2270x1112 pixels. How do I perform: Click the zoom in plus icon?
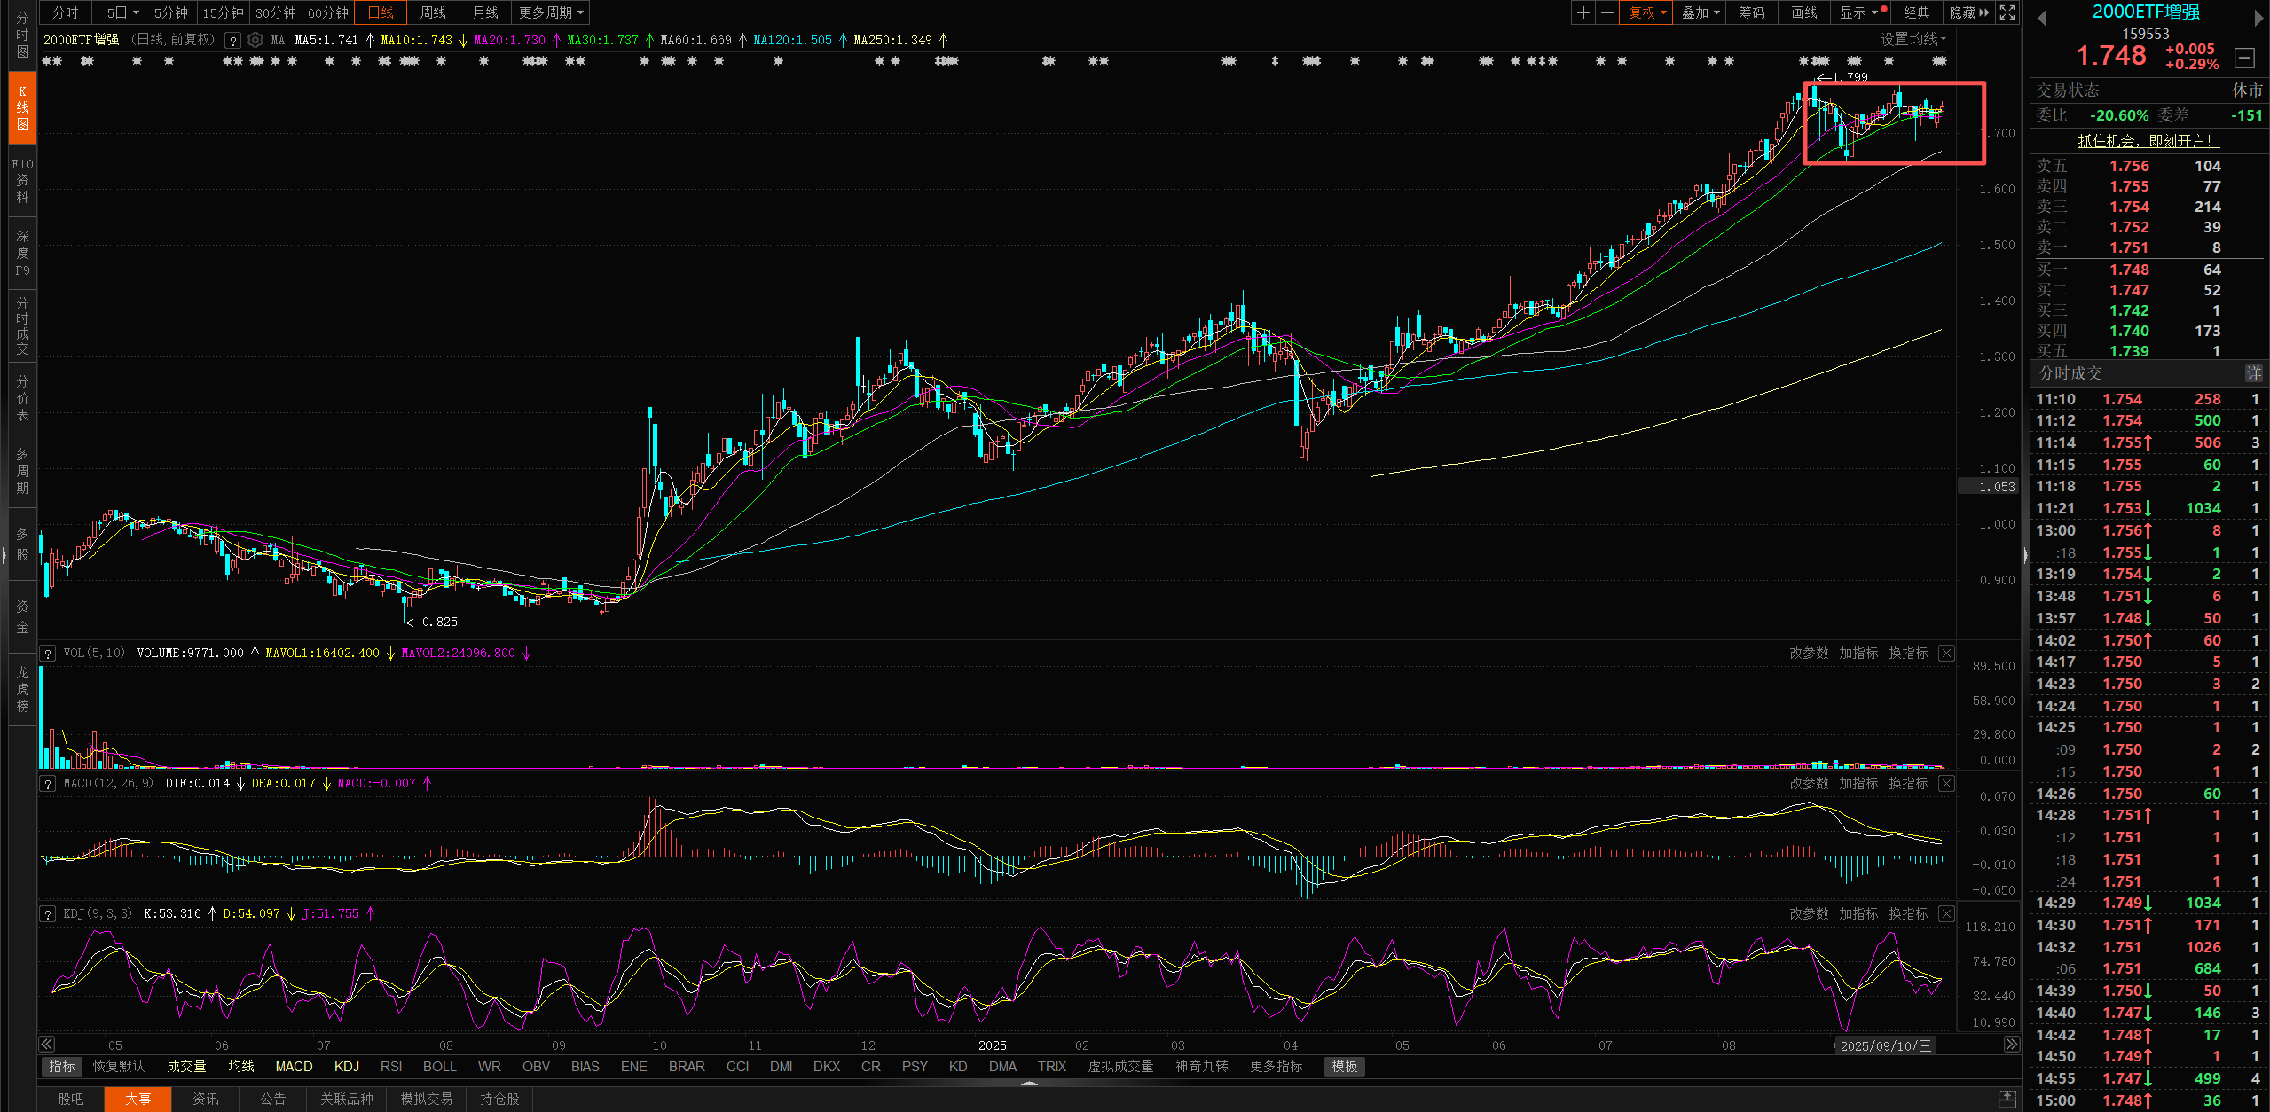(x=1583, y=12)
